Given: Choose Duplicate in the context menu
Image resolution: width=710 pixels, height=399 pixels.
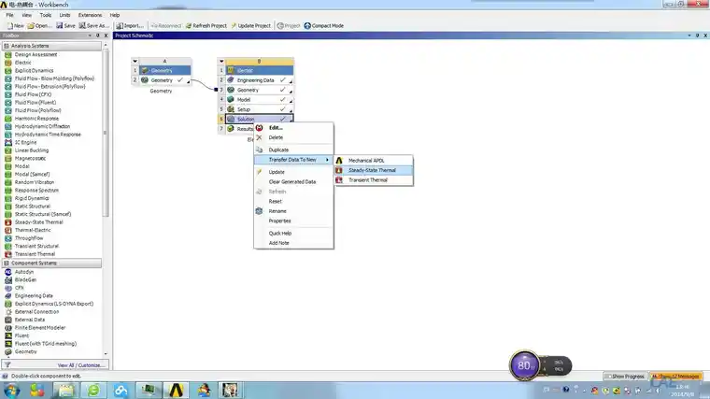Looking at the screenshot, I should click(x=293, y=150).
